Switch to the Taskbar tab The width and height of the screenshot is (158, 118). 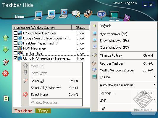coord(23,111)
